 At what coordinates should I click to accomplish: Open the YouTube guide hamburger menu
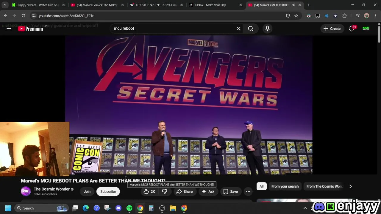(x=9, y=29)
